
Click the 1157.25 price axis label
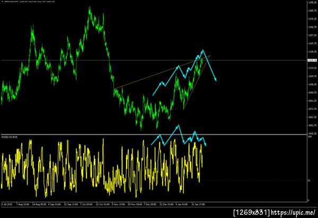[x=313, y=35]
